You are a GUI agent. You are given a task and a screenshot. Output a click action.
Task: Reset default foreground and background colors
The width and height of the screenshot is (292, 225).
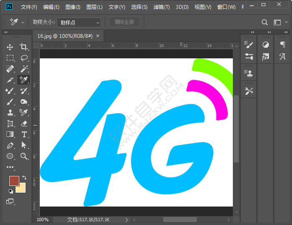[11, 191]
